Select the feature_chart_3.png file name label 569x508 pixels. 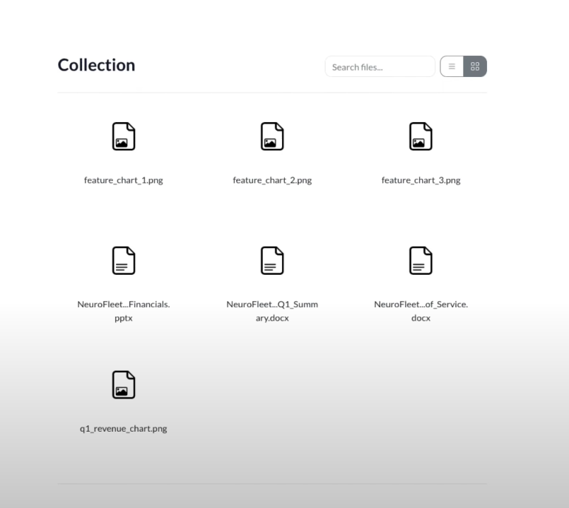pos(421,180)
